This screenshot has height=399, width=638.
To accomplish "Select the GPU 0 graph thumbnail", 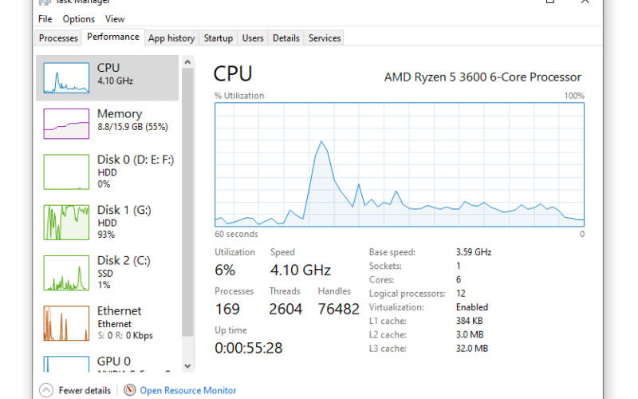I will tap(66, 364).
